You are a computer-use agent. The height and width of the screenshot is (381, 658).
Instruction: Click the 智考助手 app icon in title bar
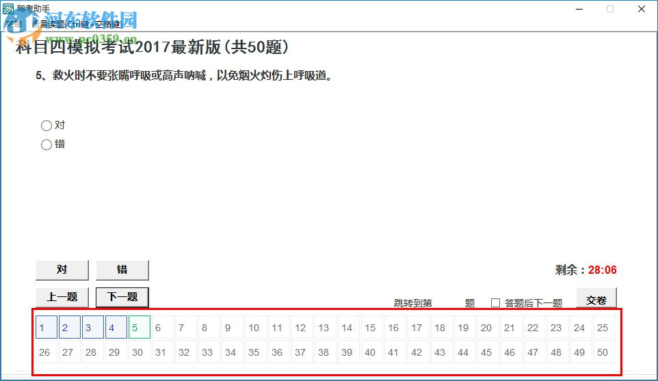[8, 8]
